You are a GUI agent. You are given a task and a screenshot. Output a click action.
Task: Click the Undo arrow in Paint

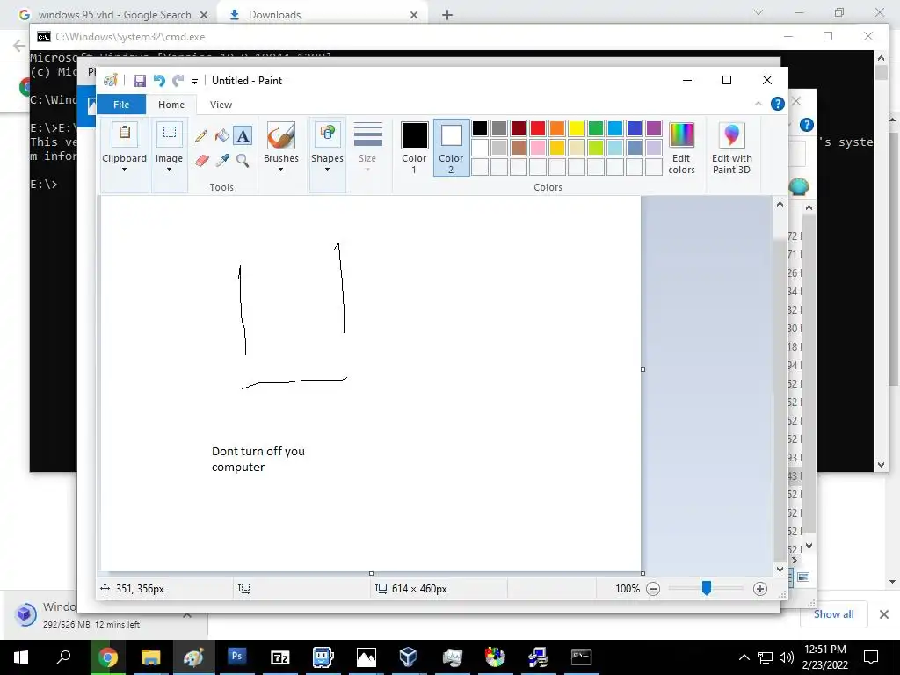pyautogui.click(x=159, y=81)
